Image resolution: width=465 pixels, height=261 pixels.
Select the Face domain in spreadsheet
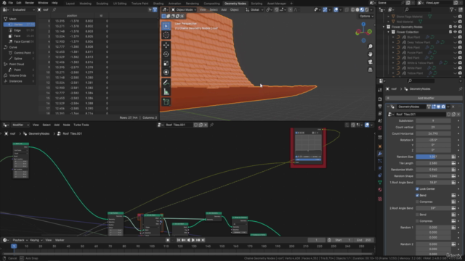pos(20,36)
